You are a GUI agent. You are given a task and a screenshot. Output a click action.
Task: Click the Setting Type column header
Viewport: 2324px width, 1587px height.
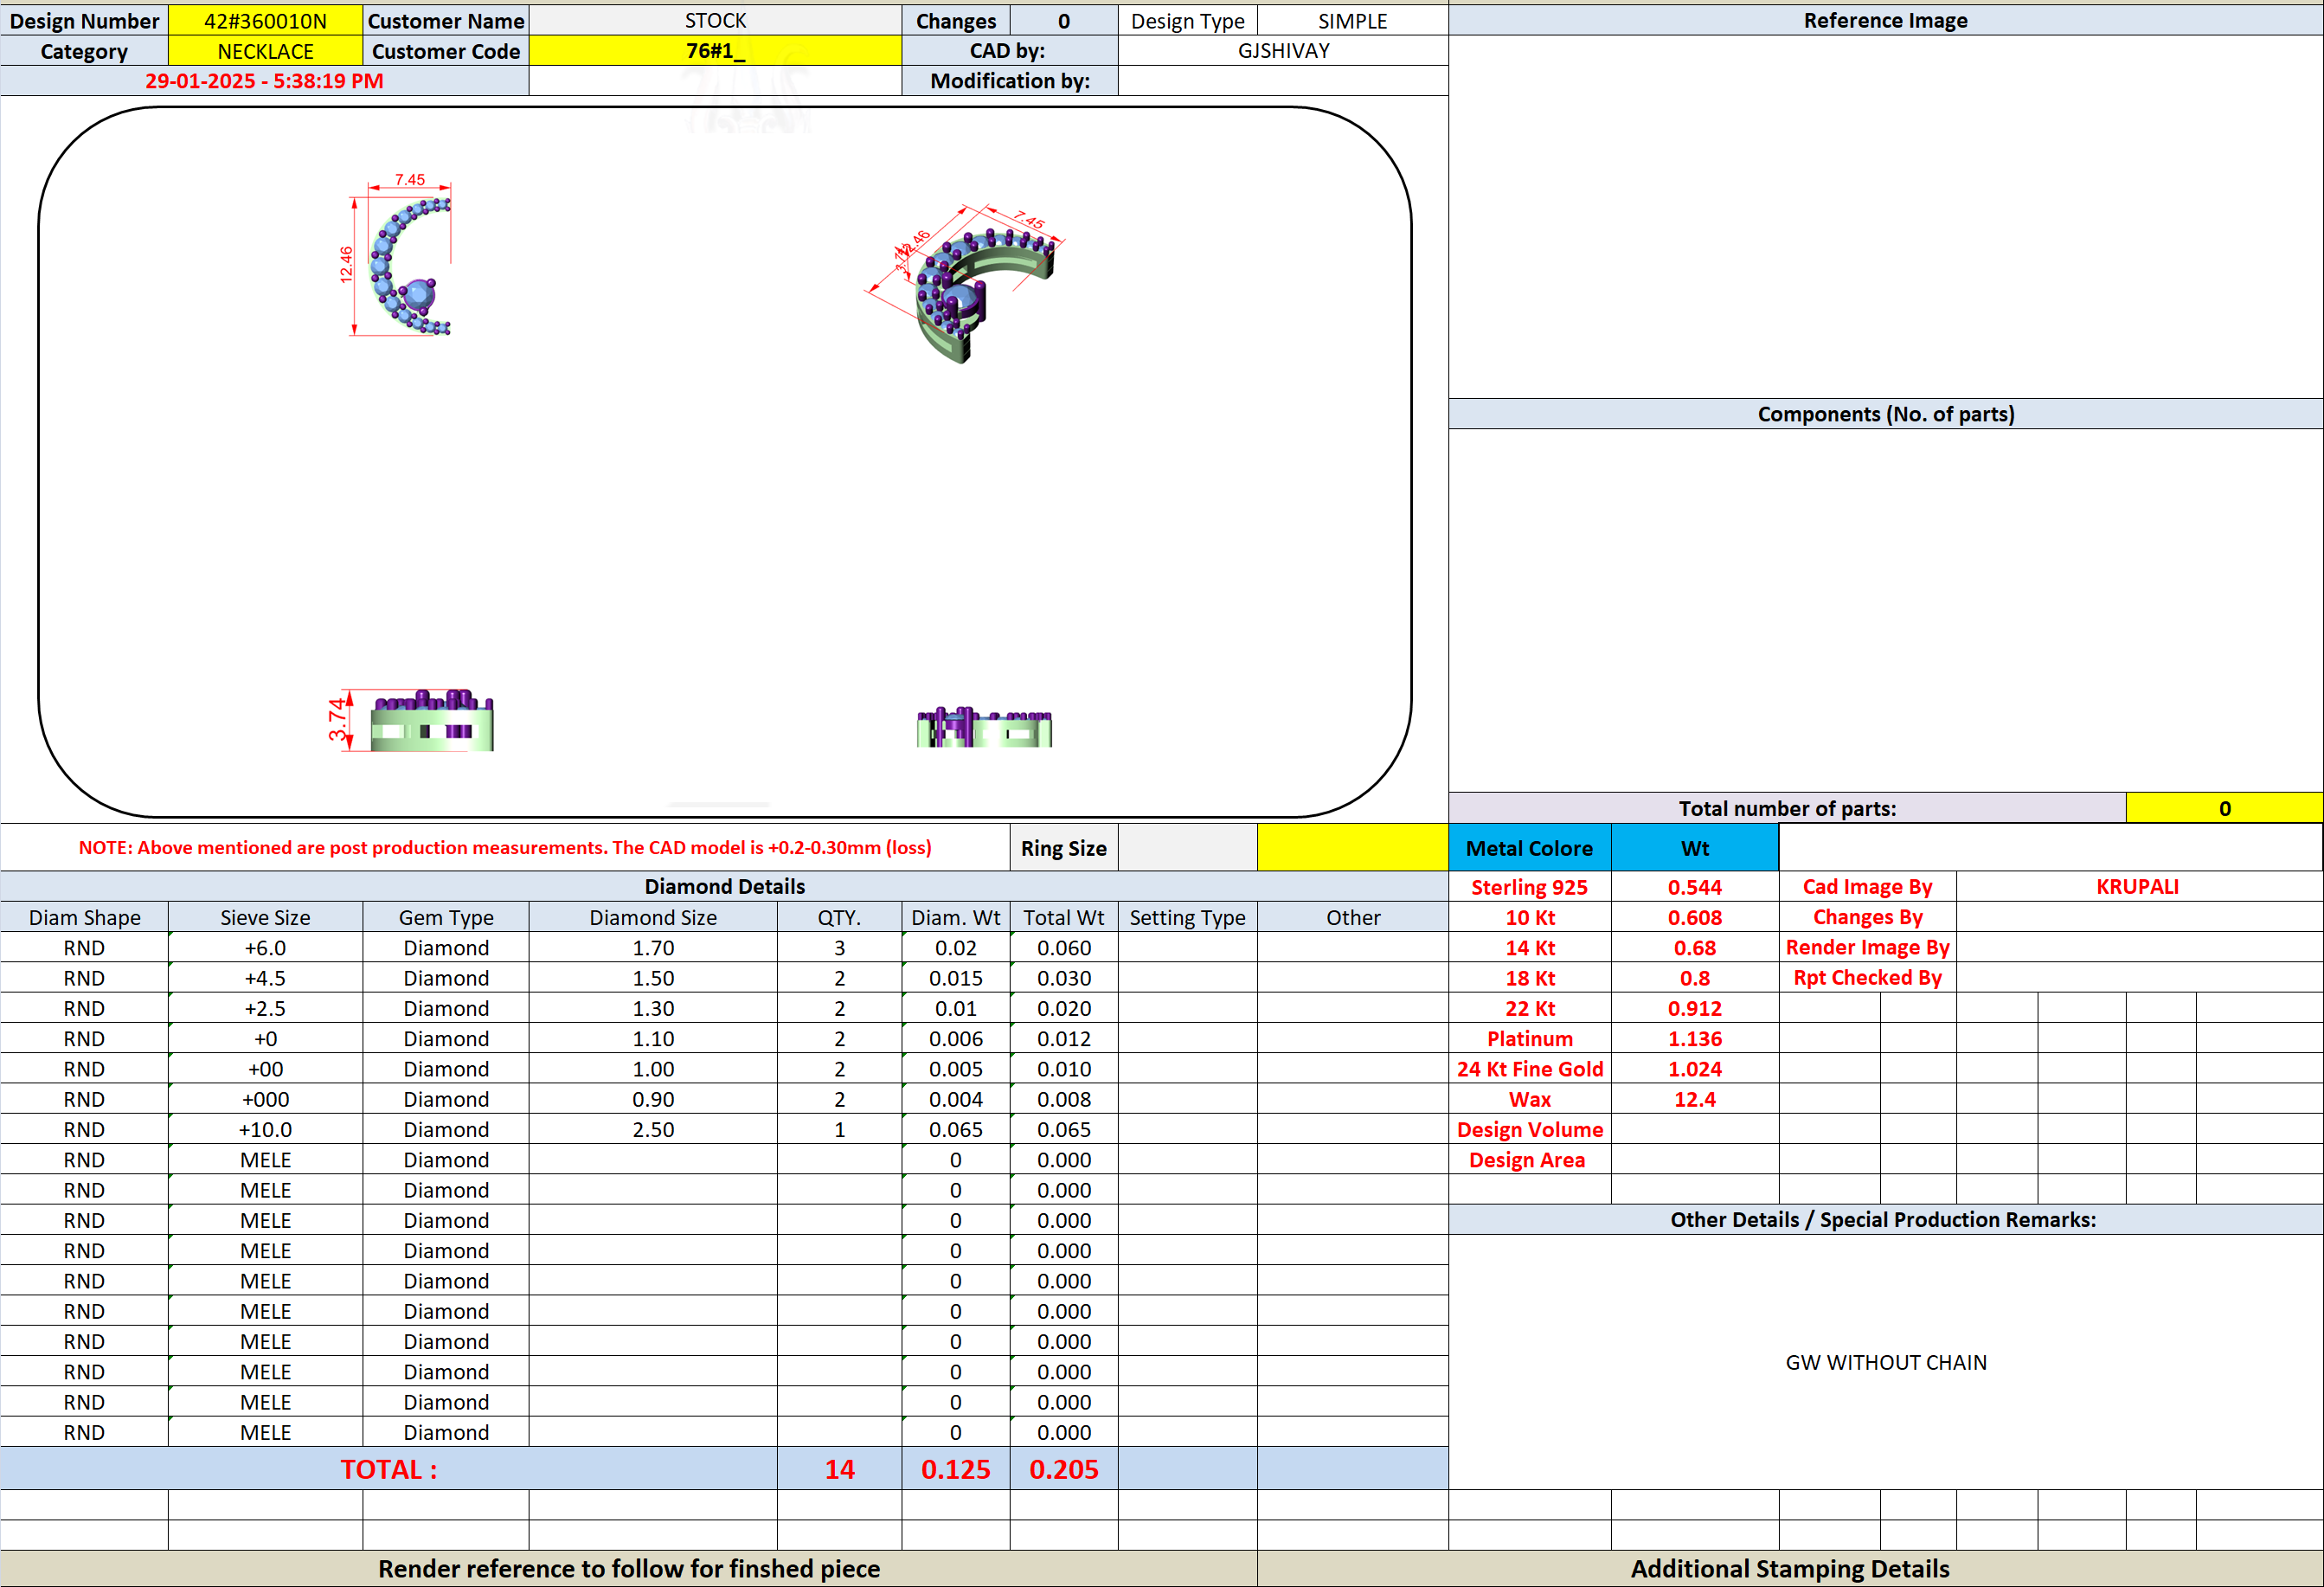pos(1187,917)
